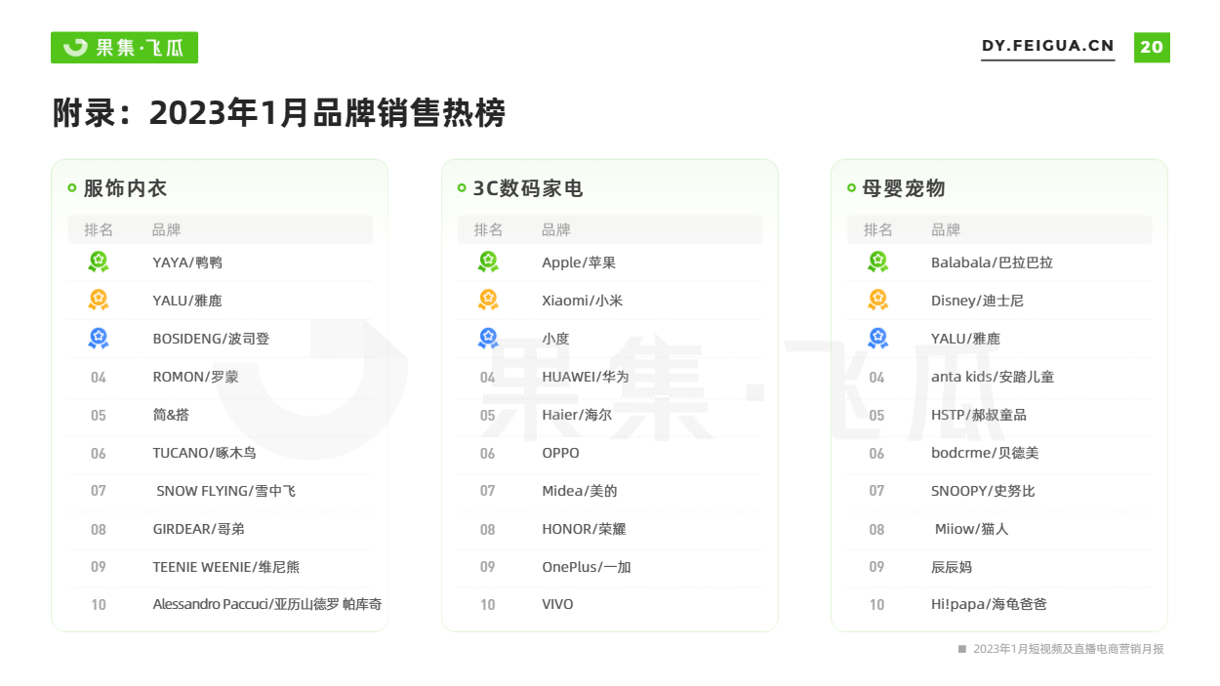Click rank number 10 beside VIVO
The image size is (1220, 686).
pos(488,605)
